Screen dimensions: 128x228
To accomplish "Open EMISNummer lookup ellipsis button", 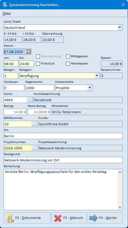I will coord(34,124).
